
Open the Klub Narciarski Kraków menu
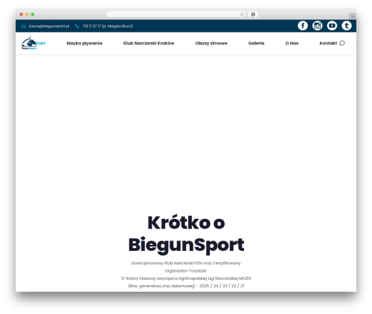149,43
